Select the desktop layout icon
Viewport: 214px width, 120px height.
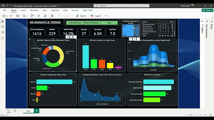pos(8,110)
